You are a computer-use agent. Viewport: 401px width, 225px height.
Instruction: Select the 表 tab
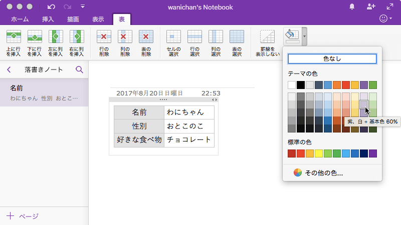point(122,19)
